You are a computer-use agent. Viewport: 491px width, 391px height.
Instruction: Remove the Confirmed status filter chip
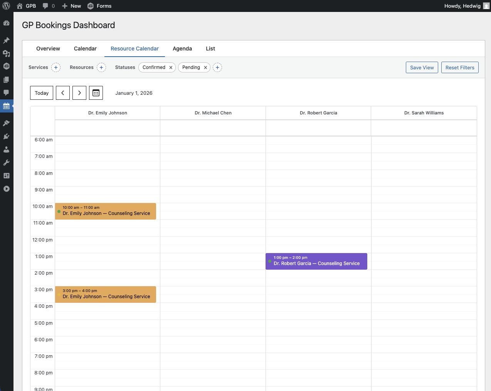[x=171, y=67]
